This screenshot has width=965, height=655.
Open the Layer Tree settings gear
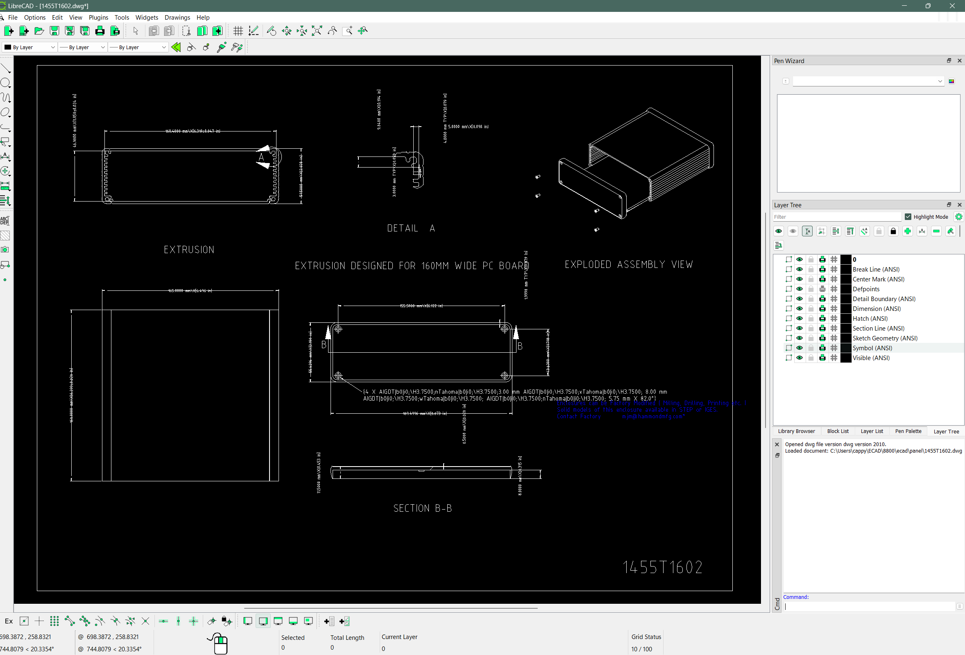[958, 217]
